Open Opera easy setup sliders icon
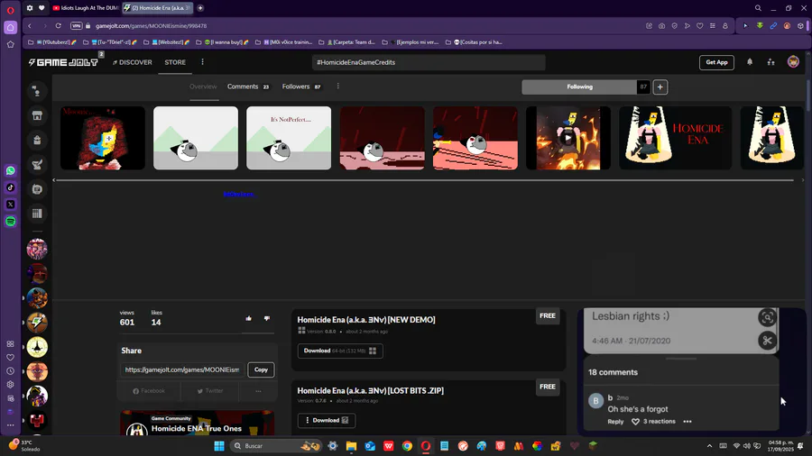 click(x=713, y=26)
